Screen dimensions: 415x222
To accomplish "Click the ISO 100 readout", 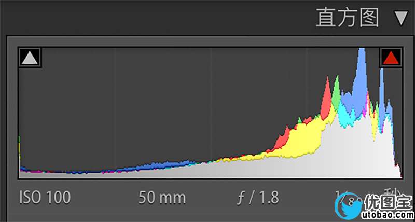I will coord(45,198).
